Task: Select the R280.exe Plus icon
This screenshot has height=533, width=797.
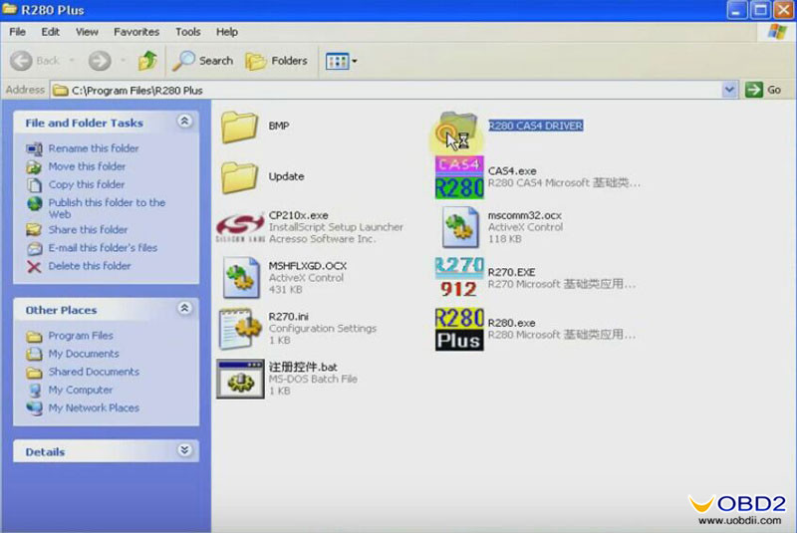Action: click(x=459, y=329)
